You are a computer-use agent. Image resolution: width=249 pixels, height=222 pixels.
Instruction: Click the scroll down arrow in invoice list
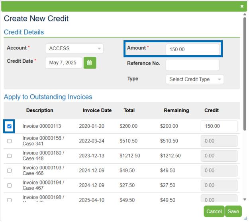click(245, 199)
